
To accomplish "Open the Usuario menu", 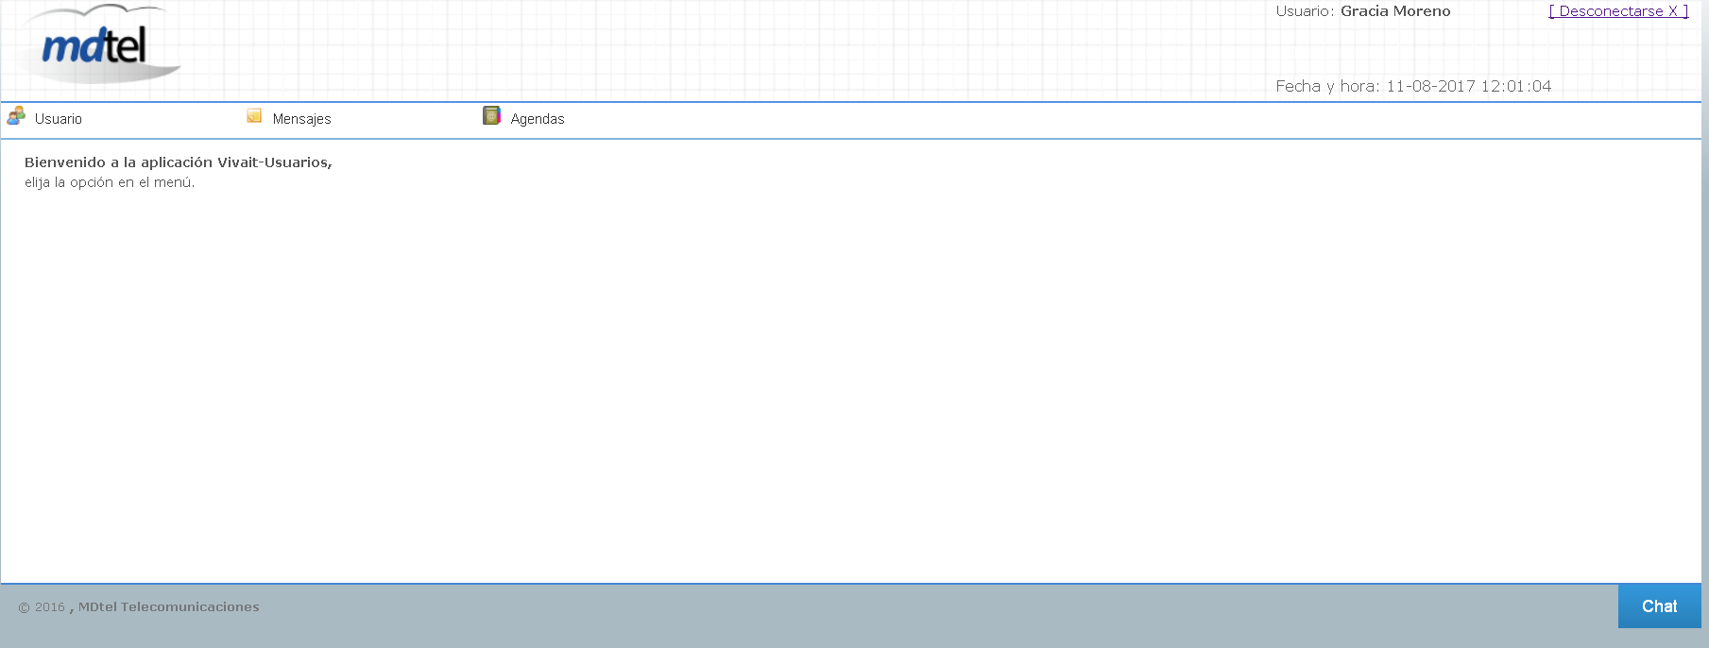I will pyautogui.click(x=59, y=119).
